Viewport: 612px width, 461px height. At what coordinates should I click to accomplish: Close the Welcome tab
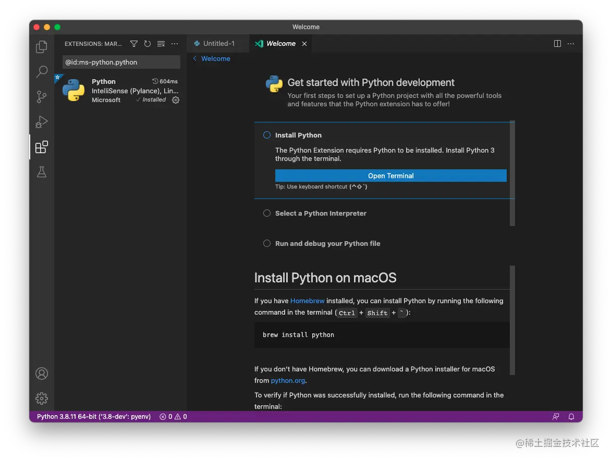point(304,44)
